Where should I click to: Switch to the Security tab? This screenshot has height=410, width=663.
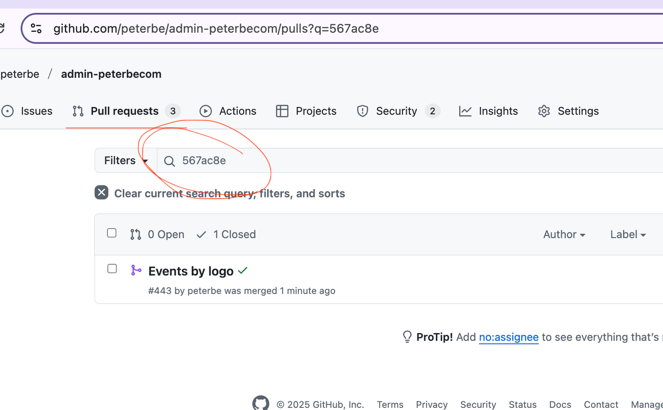pos(398,111)
